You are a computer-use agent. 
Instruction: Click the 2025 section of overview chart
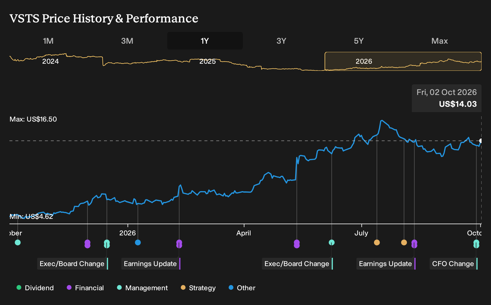coord(207,61)
